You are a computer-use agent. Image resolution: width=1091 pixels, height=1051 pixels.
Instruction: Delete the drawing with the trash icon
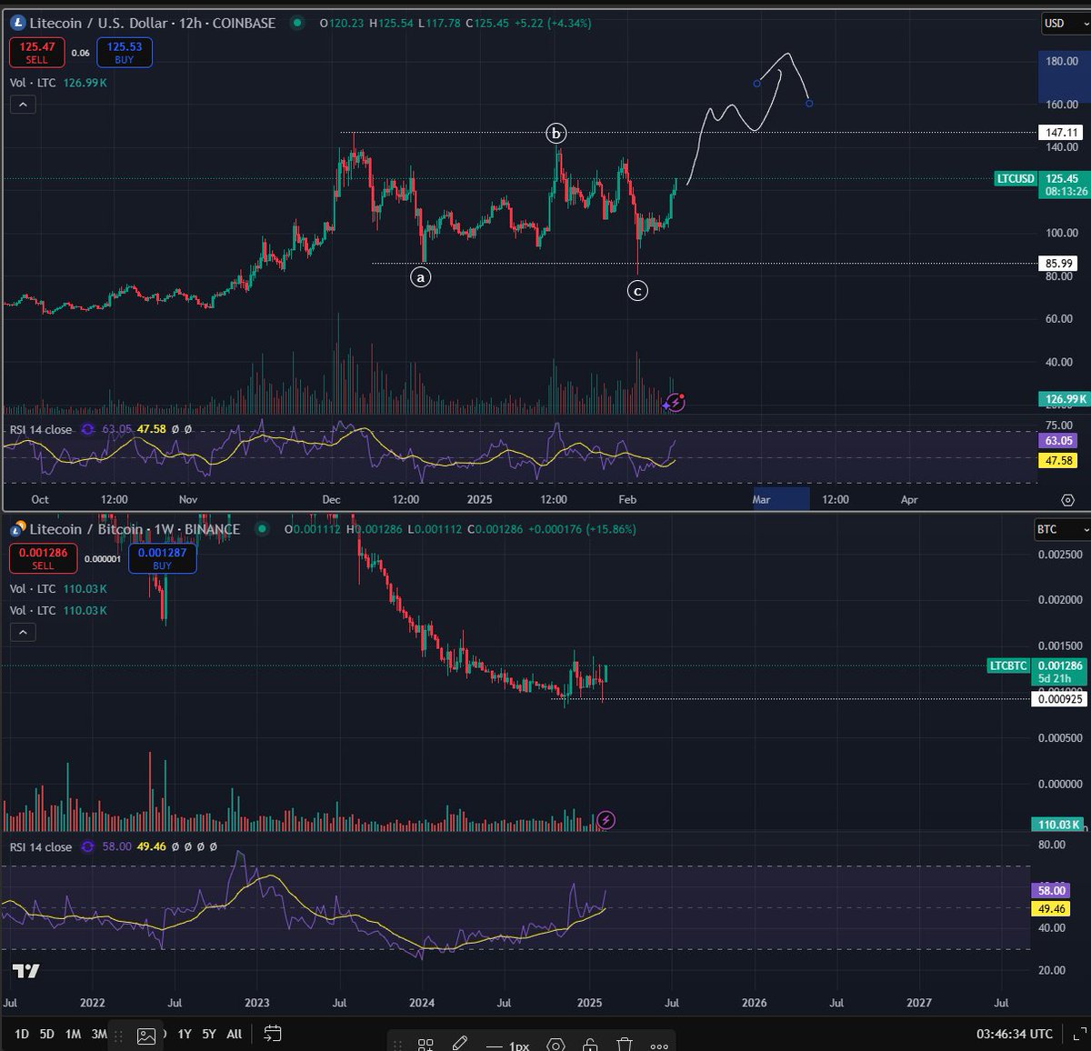pyautogui.click(x=626, y=1046)
